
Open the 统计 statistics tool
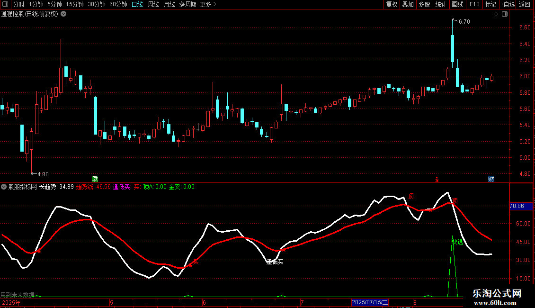441,4
